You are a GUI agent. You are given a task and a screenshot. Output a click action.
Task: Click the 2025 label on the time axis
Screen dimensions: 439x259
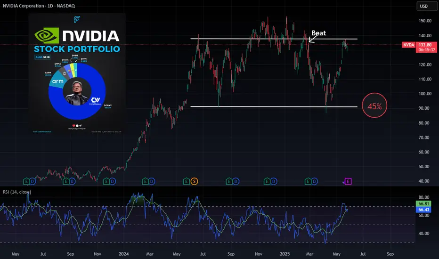pyautogui.click(x=285, y=254)
